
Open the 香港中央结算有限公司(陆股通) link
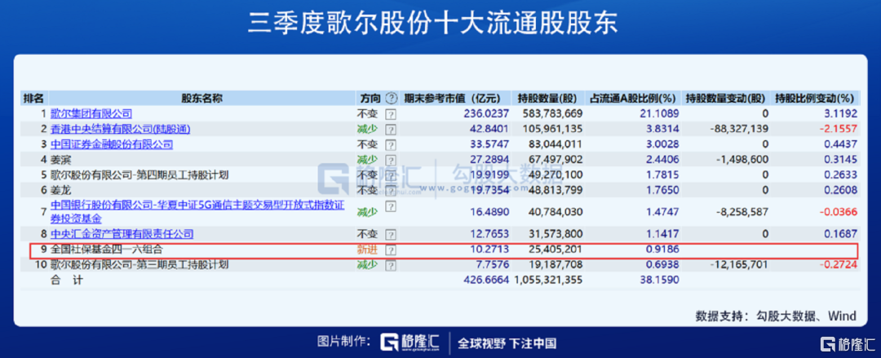(x=120, y=130)
